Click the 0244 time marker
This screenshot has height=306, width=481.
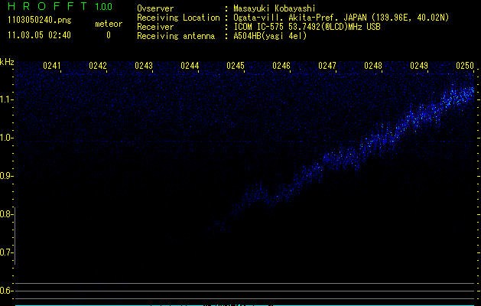(190, 65)
